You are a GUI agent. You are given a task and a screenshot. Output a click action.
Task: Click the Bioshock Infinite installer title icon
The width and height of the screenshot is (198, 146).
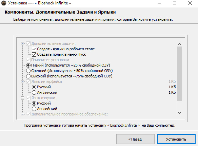coord(3,3)
